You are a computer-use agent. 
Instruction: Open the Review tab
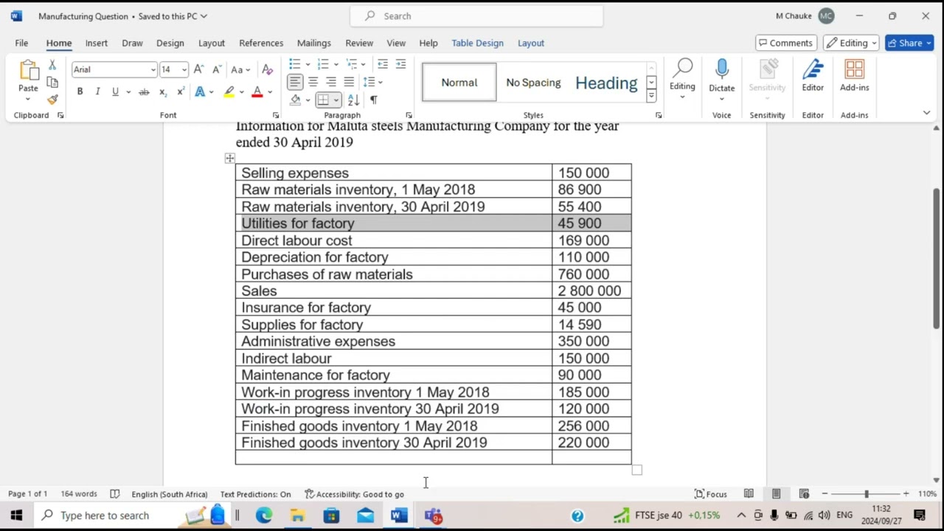click(x=359, y=43)
